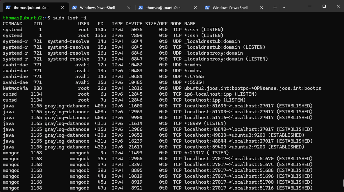Viewport: 344px width, 192px height.
Task: Switch to the third thomas@ubuntu2 tab
Action: 163,8
